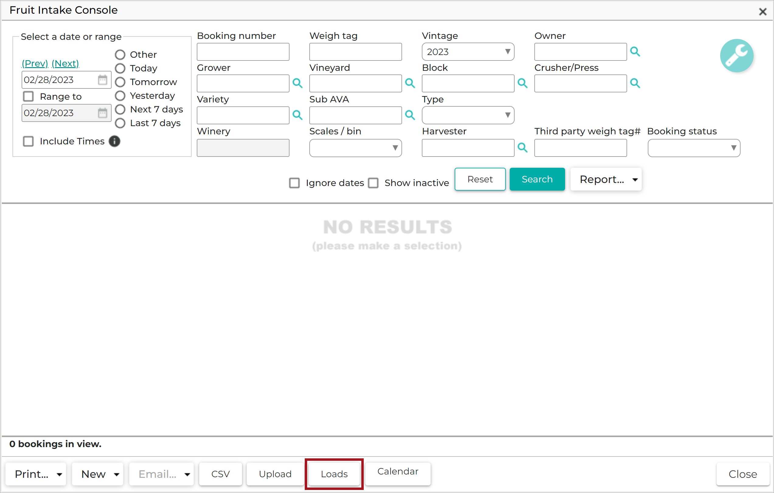This screenshot has width=774, height=493.
Task: Click the Reset button
Action: pyautogui.click(x=480, y=179)
